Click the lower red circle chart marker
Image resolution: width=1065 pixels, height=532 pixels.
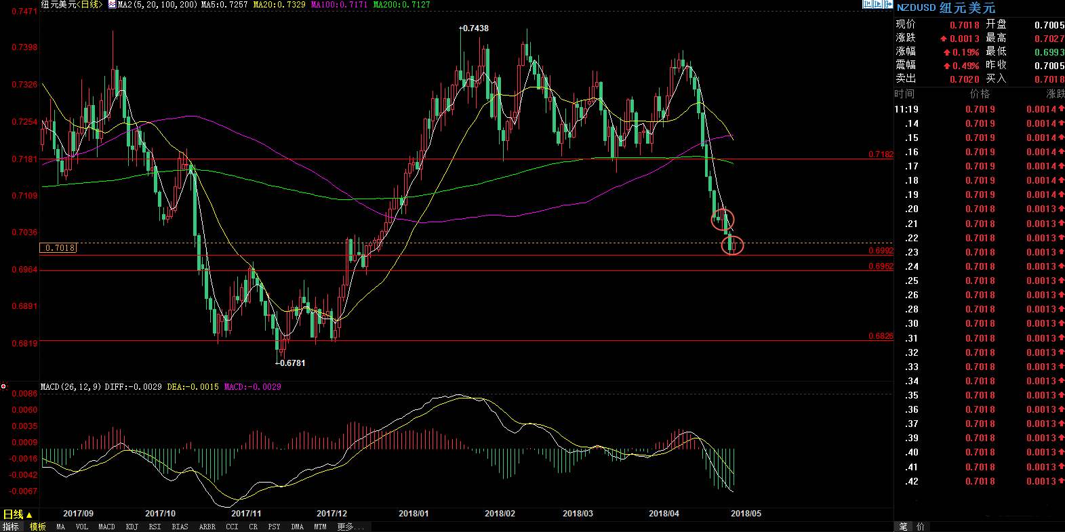(x=732, y=245)
